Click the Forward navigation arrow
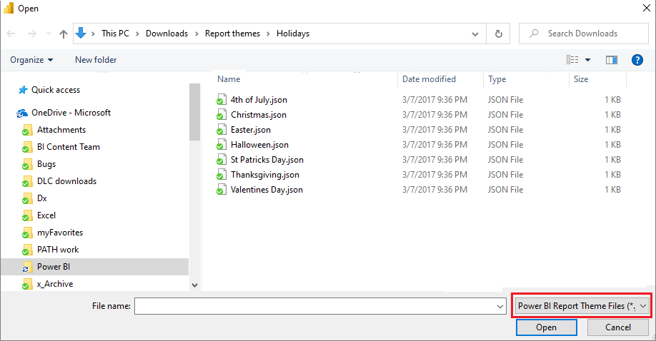 click(x=31, y=34)
